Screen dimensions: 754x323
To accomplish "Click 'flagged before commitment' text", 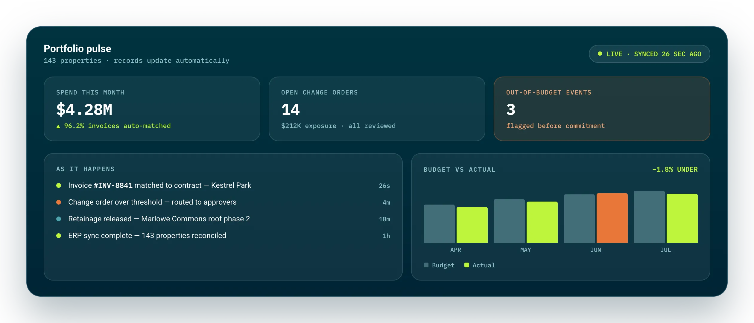I will [556, 126].
